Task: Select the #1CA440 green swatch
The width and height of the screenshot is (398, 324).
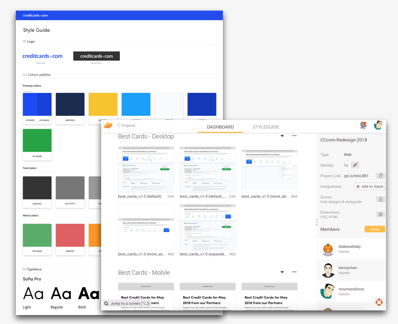Action: (37, 140)
